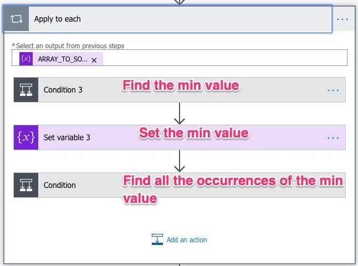
Task: Open the Condition 3 more options menu
Action: [x=333, y=90]
